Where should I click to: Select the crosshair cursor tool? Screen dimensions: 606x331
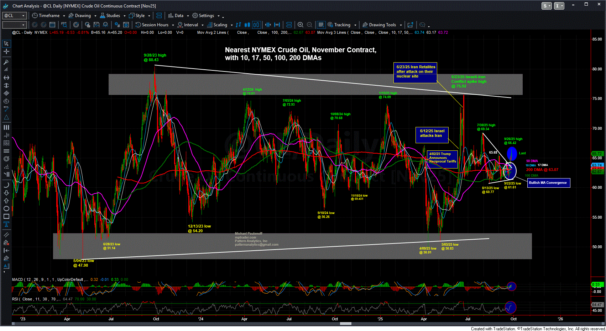[x=6, y=52]
